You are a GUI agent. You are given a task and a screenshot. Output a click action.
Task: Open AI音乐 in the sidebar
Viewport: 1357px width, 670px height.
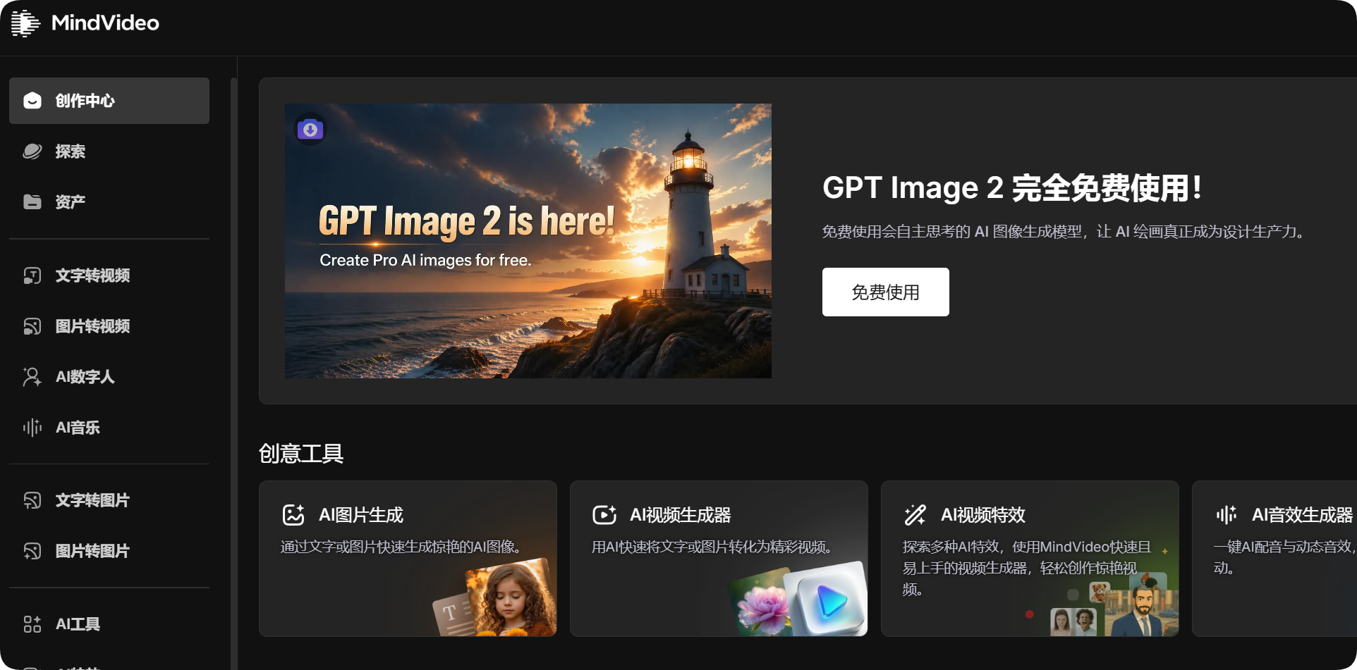109,428
